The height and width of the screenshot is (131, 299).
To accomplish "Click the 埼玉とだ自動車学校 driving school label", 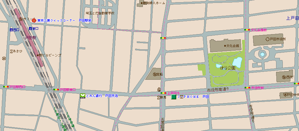I will point(100,13).
